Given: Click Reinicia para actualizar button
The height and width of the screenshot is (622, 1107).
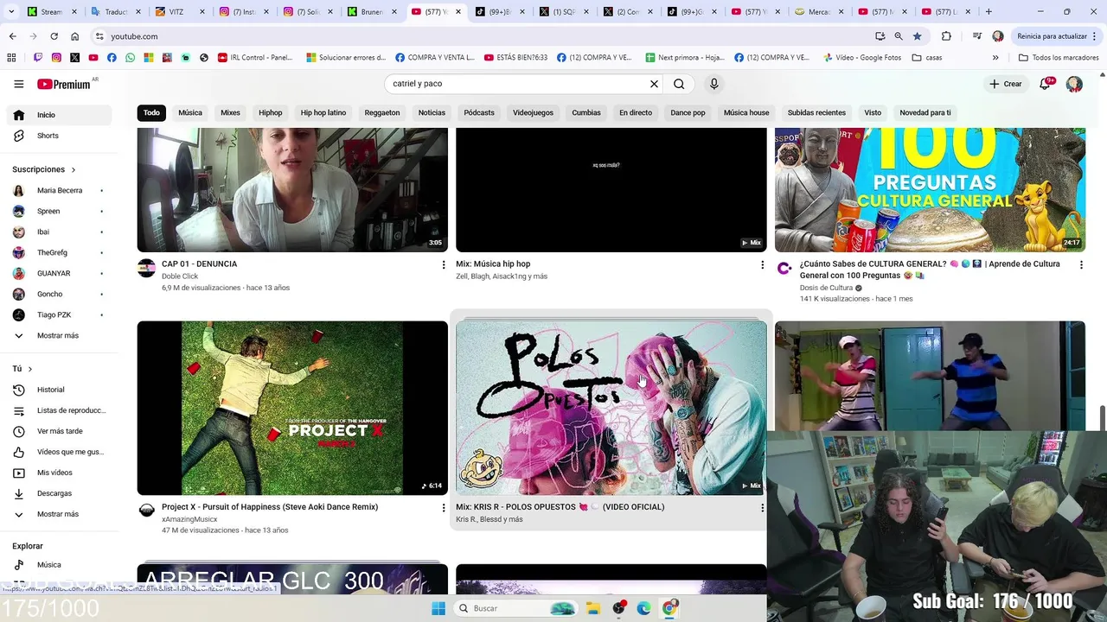Looking at the screenshot, I should (x=1058, y=36).
